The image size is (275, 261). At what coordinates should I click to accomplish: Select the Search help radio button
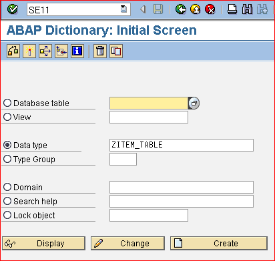coord(7,201)
